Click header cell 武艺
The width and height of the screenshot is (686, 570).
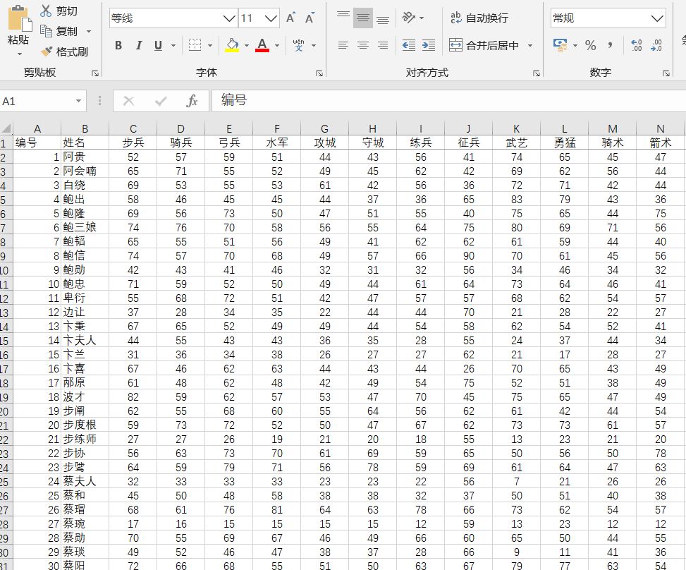click(516, 142)
